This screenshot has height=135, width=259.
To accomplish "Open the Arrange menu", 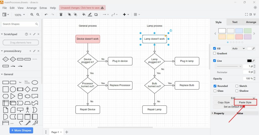I will point(32,8).
